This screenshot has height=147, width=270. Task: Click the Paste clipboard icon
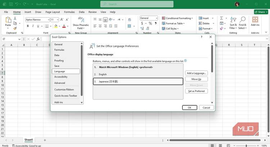pos(8,20)
